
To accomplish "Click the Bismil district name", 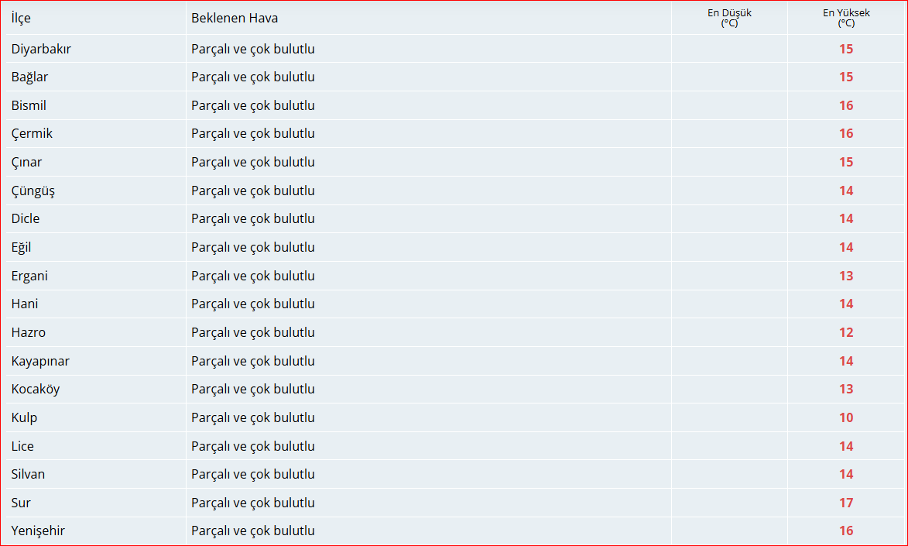I will pyautogui.click(x=29, y=105).
